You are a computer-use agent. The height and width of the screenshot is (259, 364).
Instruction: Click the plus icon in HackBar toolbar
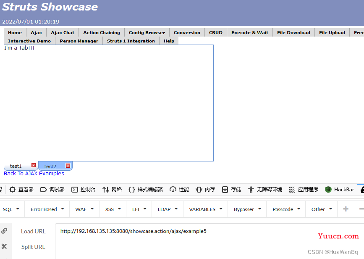pos(346,209)
